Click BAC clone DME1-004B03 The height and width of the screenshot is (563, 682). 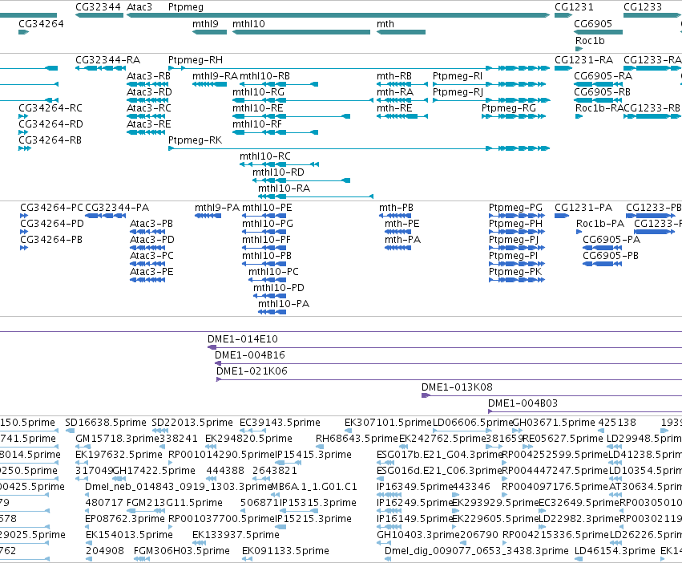pos(585,411)
